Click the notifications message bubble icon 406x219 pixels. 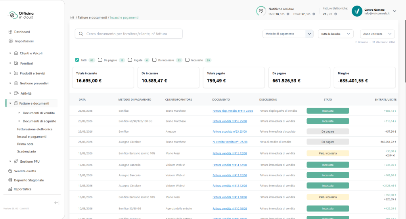[261, 11]
